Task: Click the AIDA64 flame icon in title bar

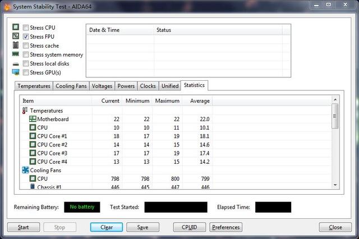Action: (x=7, y=7)
